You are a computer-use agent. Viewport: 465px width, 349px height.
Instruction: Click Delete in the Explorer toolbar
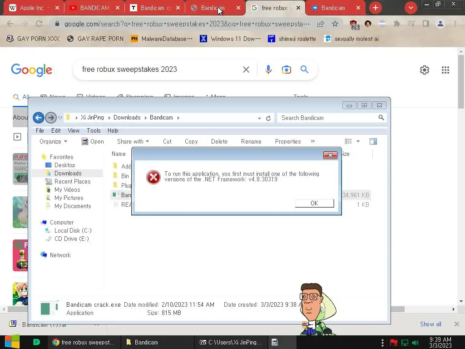point(219,142)
